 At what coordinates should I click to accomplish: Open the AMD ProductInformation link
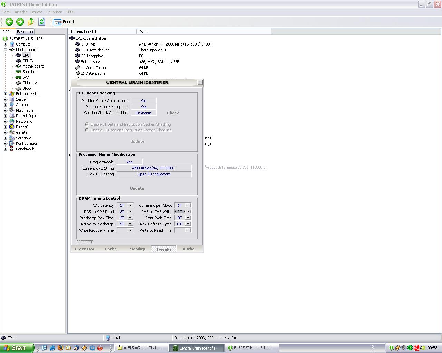click(x=236, y=167)
